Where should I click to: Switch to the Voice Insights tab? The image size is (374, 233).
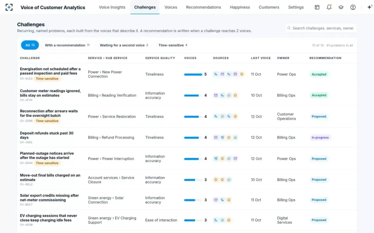pos(112,7)
